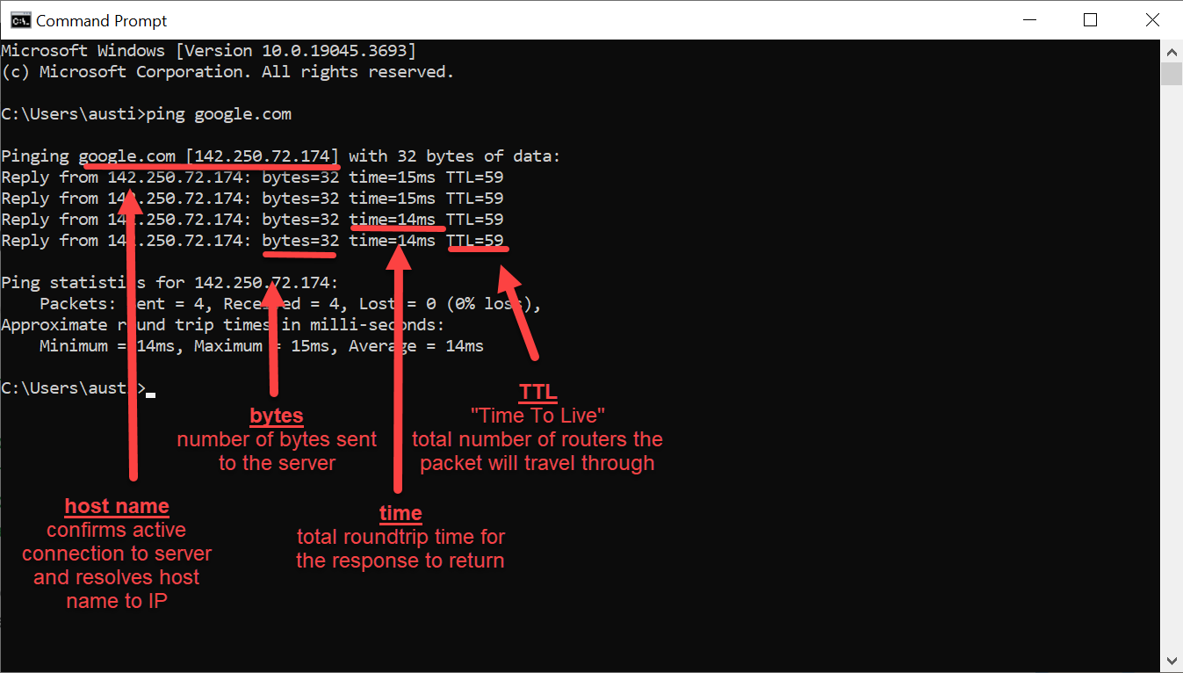This screenshot has width=1183, height=673.
Task: Click the "Command Prompt" window title text
Action: pyautogui.click(x=102, y=20)
